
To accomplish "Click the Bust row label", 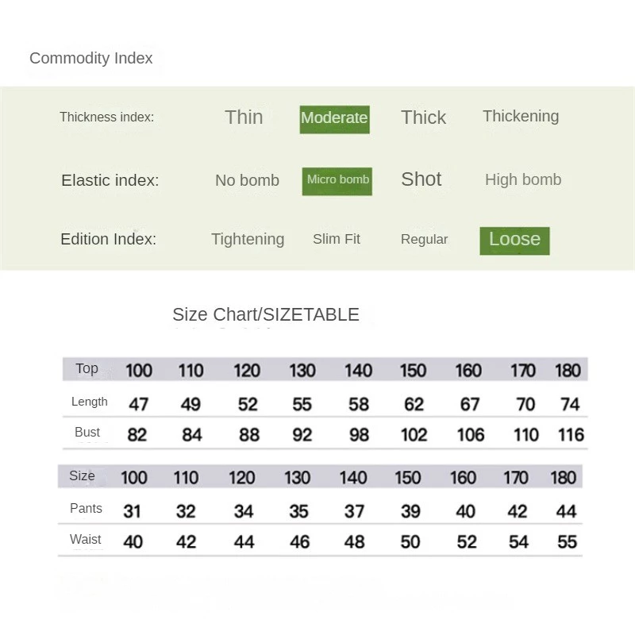I will click(x=87, y=432).
